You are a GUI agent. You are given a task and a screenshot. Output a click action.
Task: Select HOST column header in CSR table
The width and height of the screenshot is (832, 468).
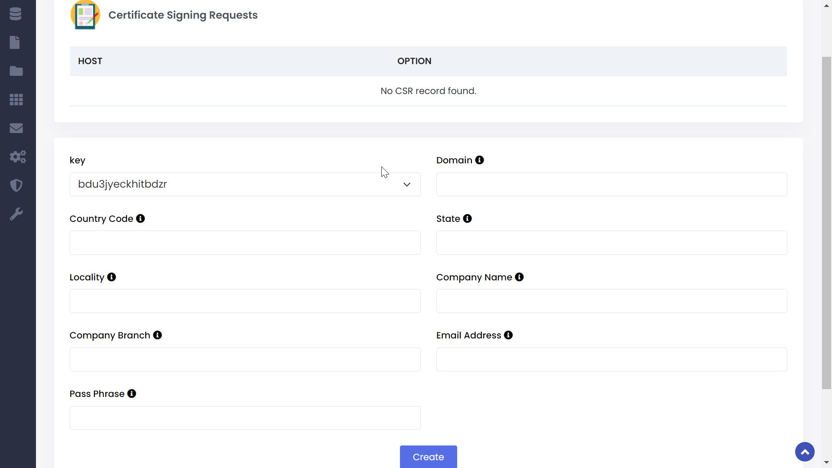coord(90,62)
